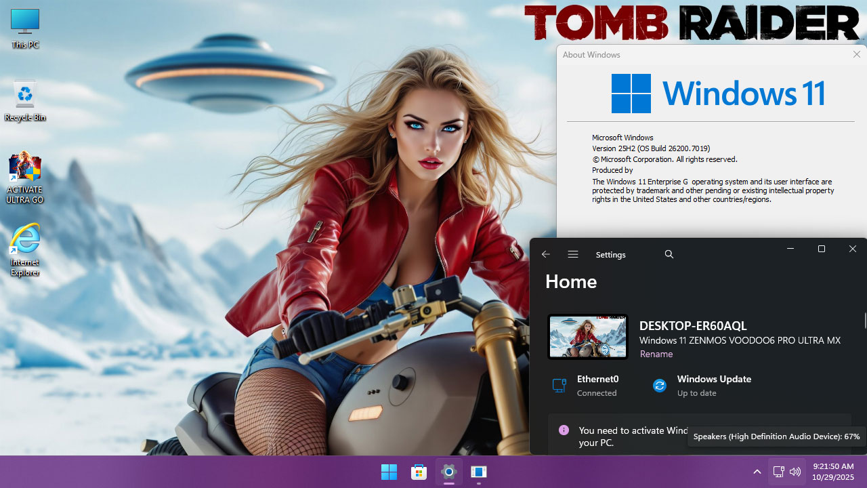This screenshot has height=488, width=867.
Task: Click the Home heading in Settings
Action: coord(571,281)
